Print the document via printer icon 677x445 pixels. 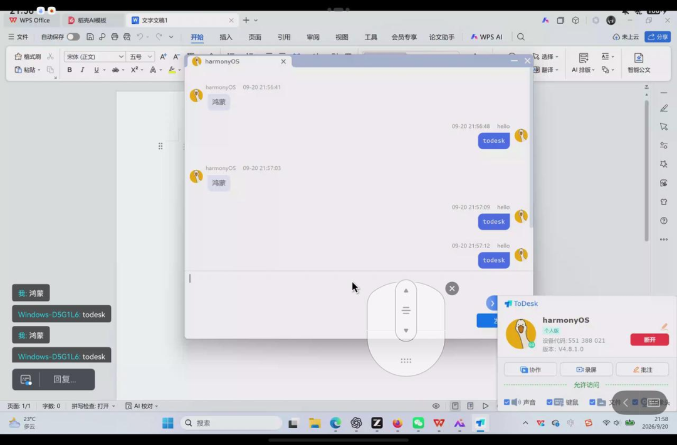115,37
